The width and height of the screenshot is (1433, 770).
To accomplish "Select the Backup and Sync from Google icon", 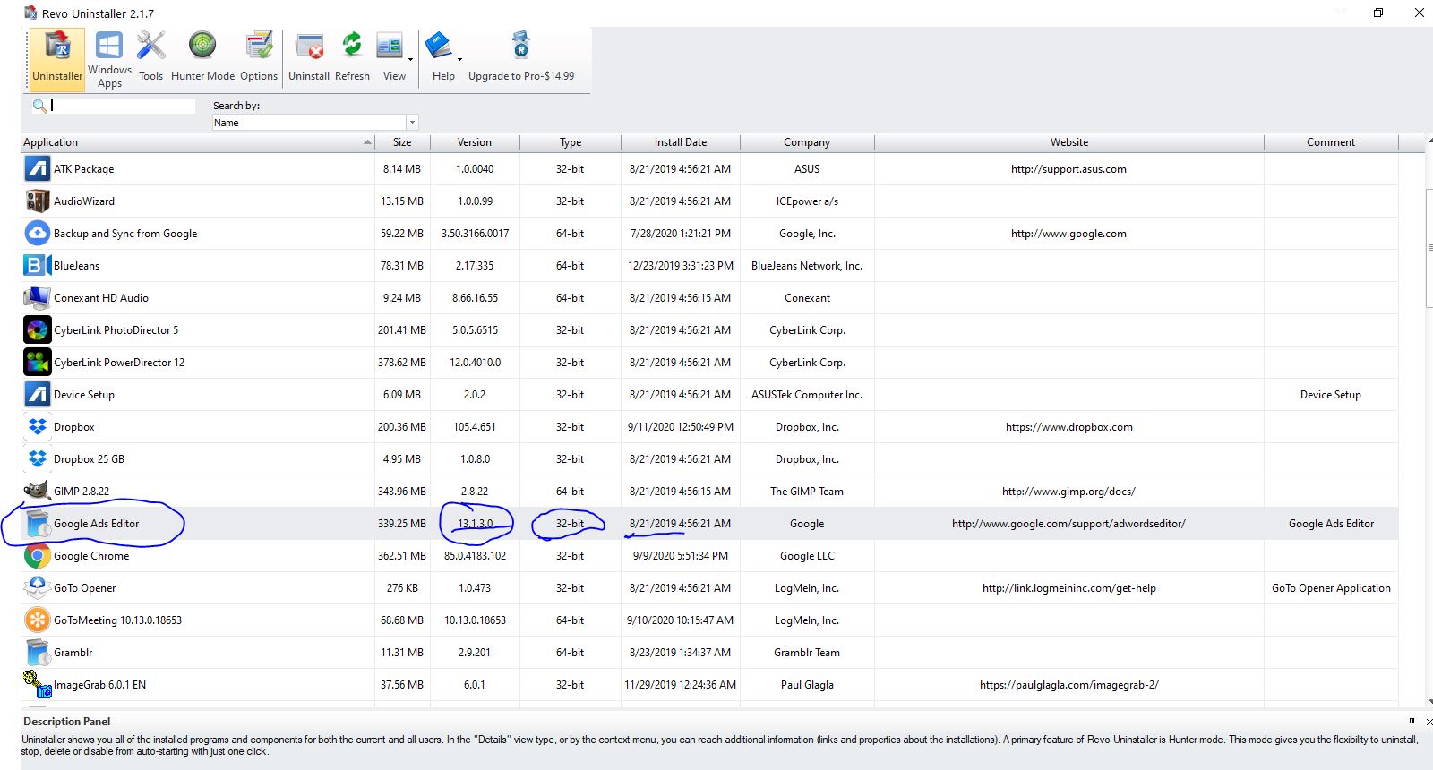I will point(37,233).
